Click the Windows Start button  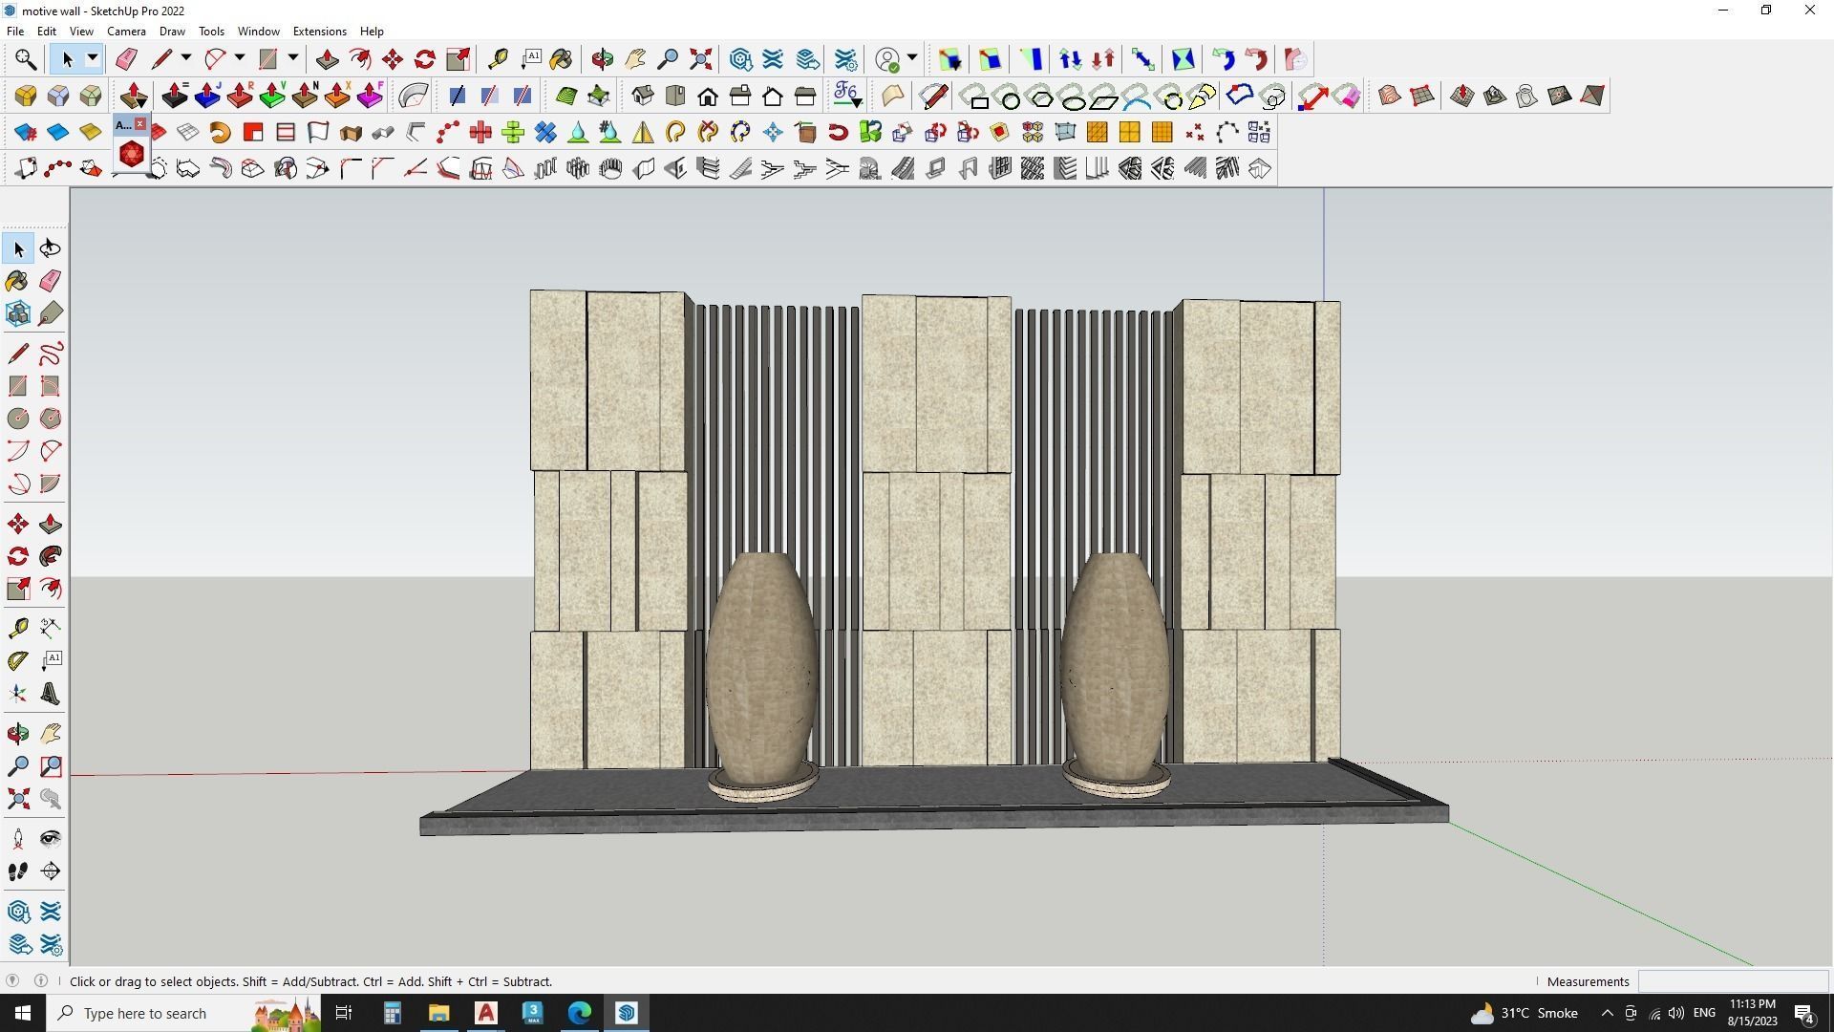click(21, 1013)
